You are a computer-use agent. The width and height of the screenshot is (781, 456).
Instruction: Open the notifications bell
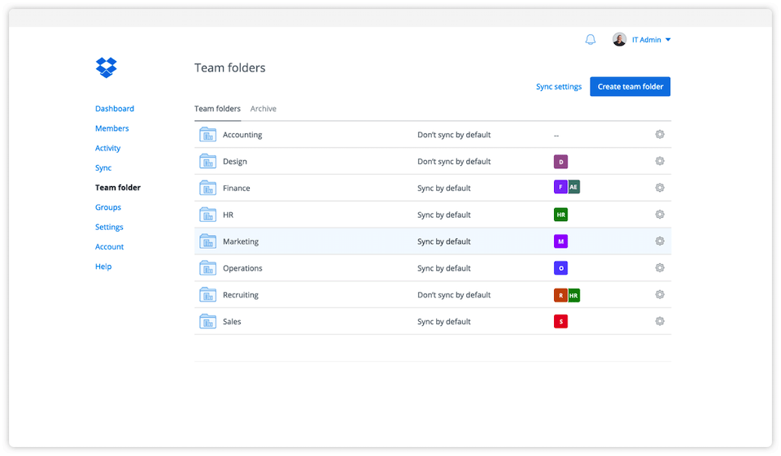[591, 40]
